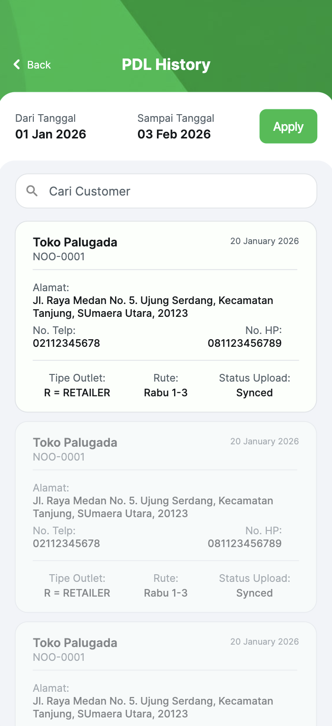Click the magnifier search icon
Screen dimensions: 332x726
coord(32,191)
